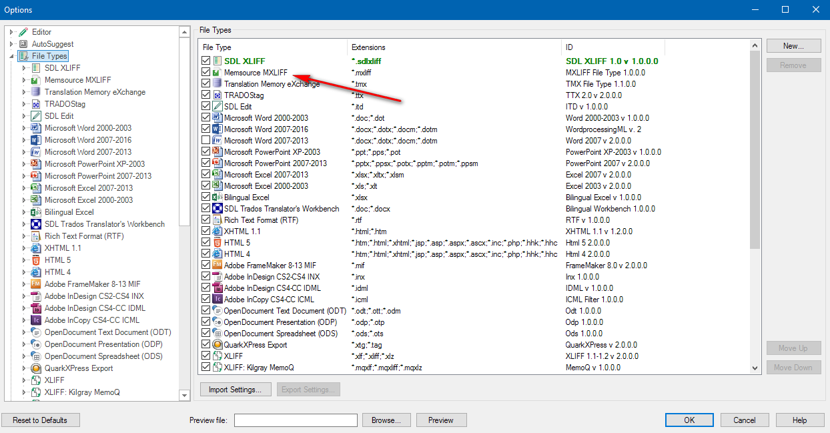
Task: Click the Editor pencil icon in the tree
Action: point(23,32)
